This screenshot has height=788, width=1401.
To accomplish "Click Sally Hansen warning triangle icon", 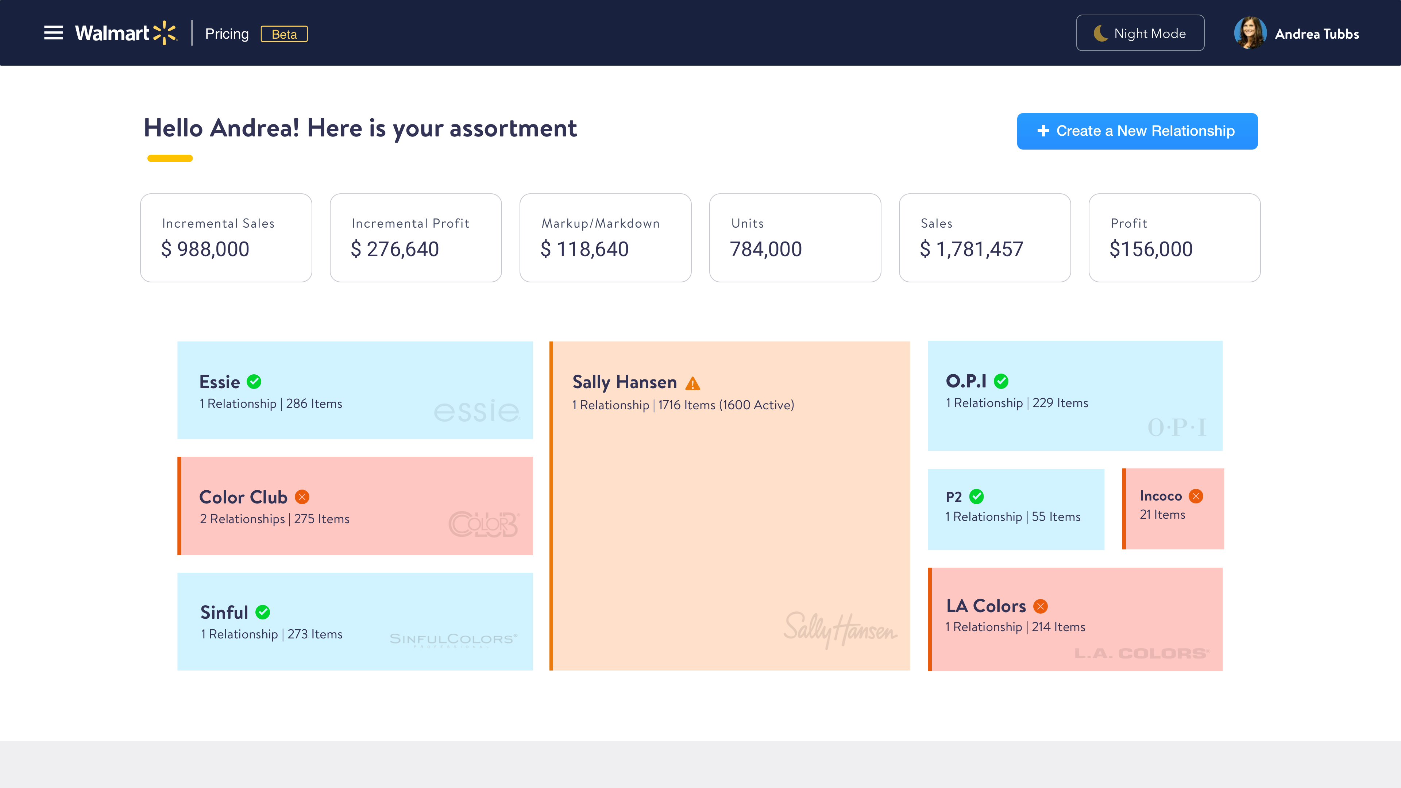I will [x=692, y=383].
